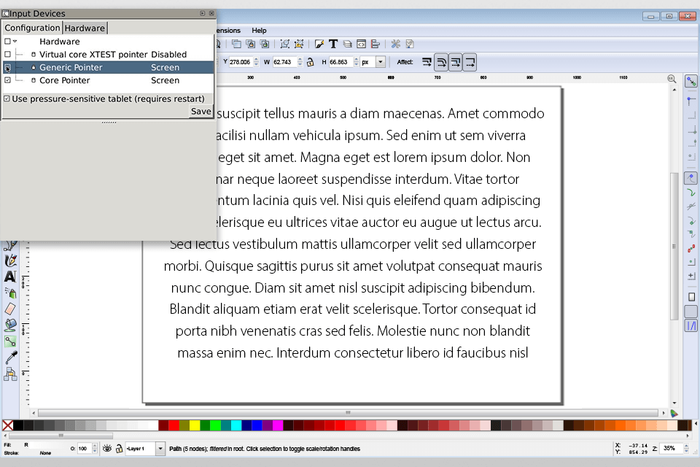Pick the magenta palette swatch
The height and width of the screenshot is (467, 700).
point(278,425)
